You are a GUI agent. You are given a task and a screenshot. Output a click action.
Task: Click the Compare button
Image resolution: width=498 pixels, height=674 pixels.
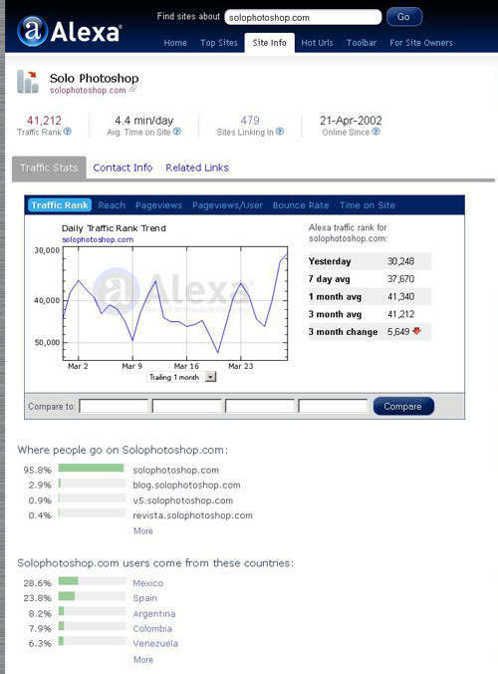pyautogui.click(x=403, y=406)
